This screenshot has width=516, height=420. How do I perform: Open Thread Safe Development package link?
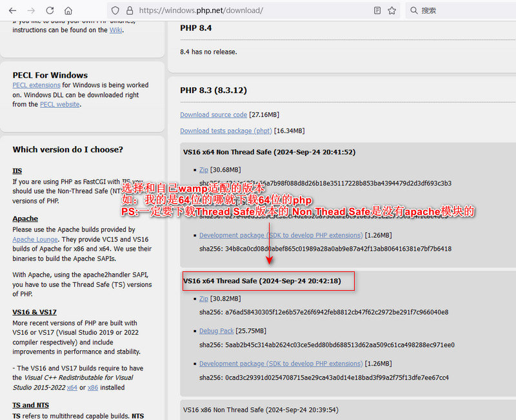pos(281,364)
